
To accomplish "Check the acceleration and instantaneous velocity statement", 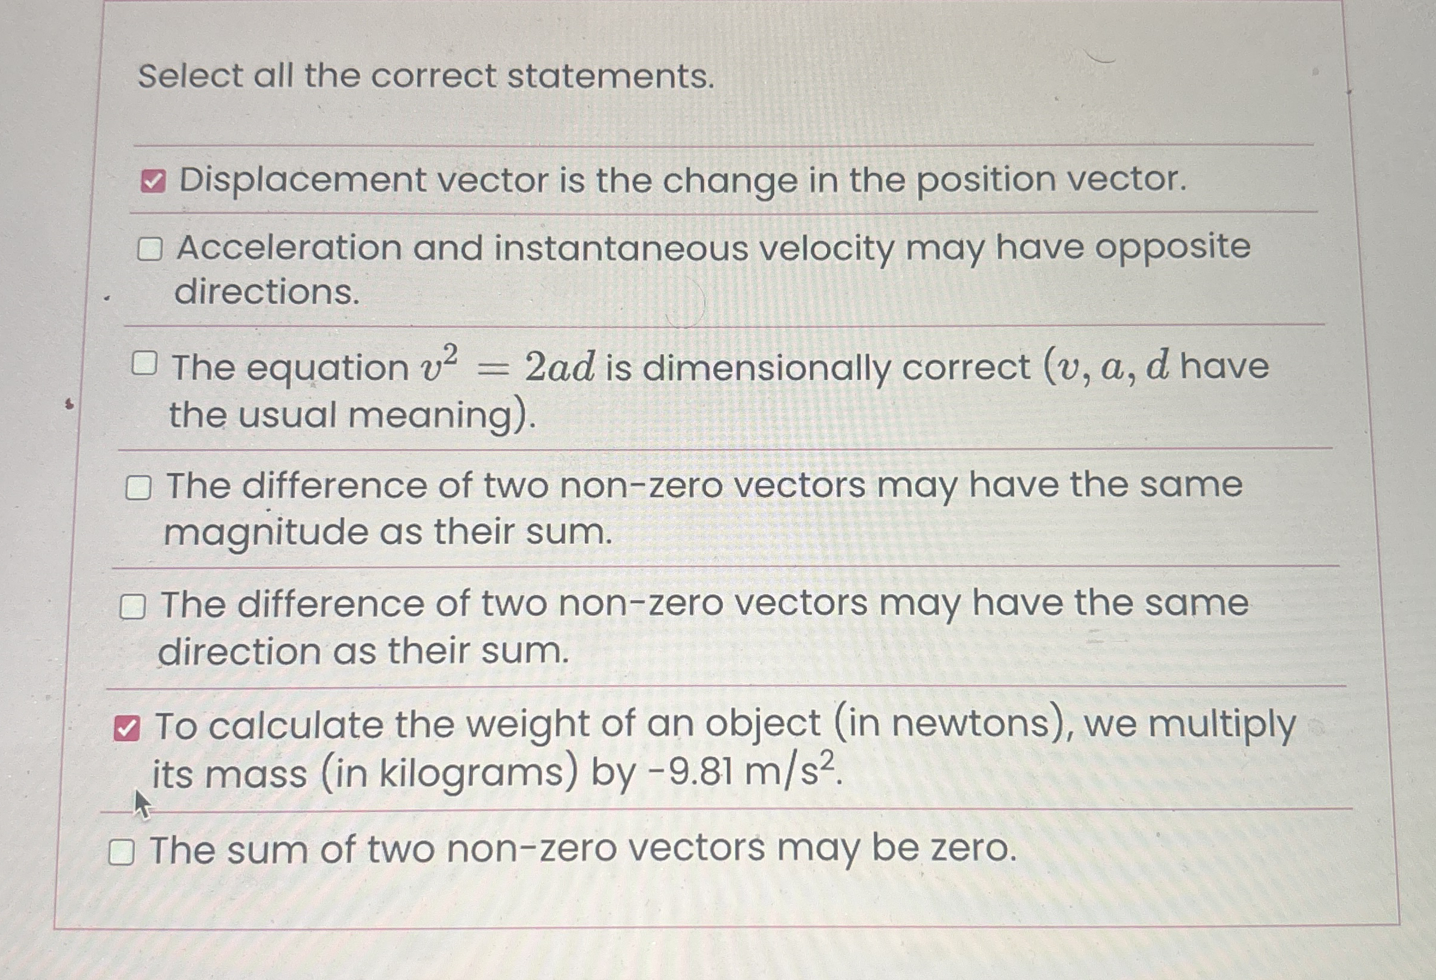I will pos(151,249).
